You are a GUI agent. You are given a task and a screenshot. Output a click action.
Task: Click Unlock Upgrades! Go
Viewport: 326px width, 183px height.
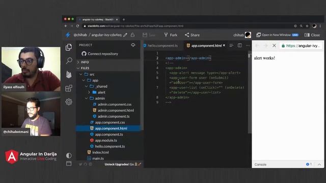coord(123,164)
